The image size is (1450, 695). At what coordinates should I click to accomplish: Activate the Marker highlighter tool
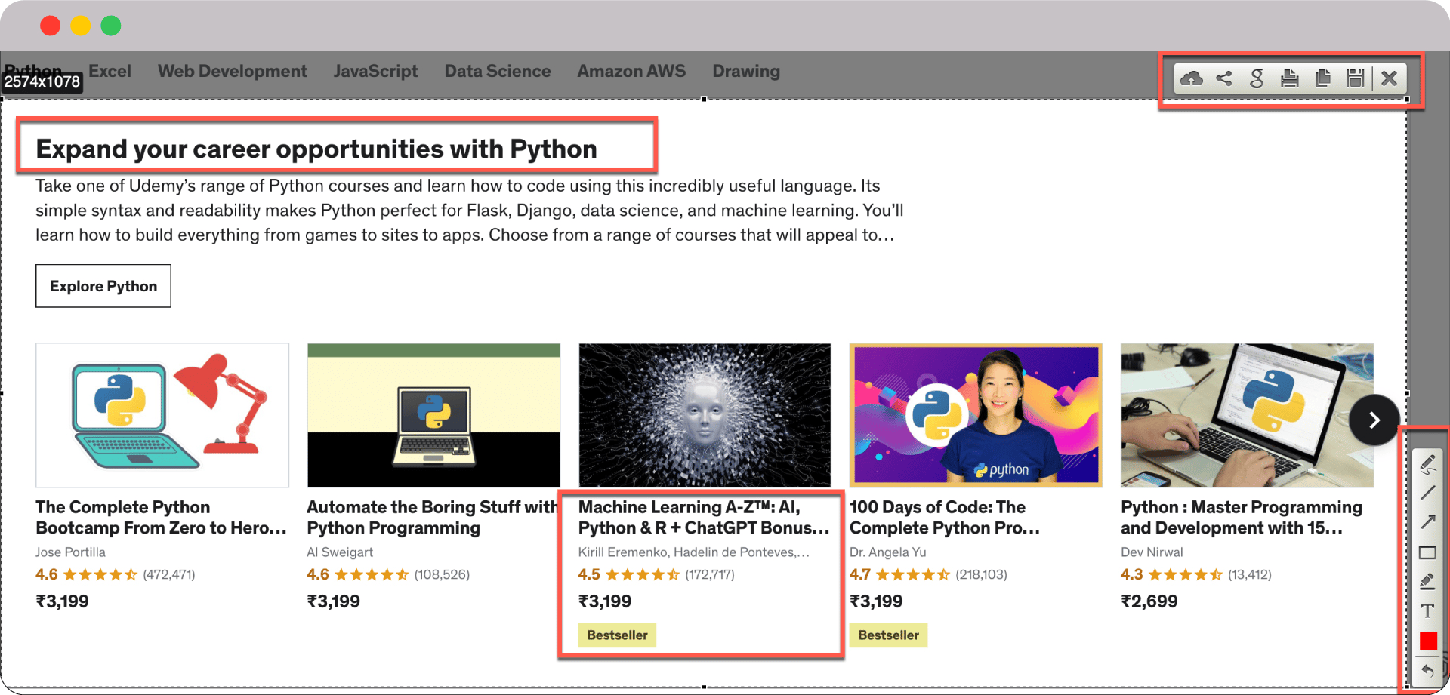[x=1427, y=581]
